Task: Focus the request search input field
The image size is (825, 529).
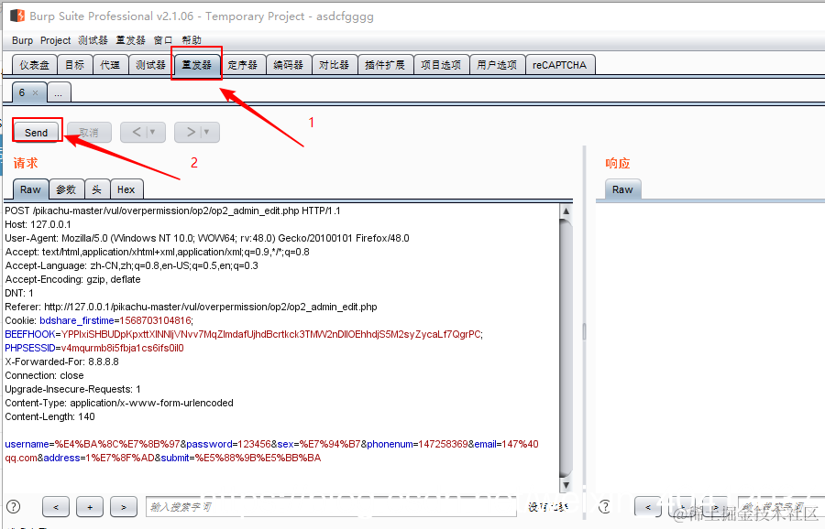Action: [x=331, y=507]
